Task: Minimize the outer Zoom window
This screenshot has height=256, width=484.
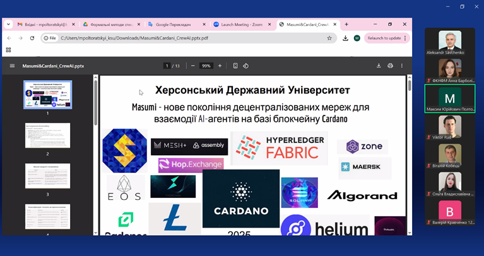Action: click(448, 6)
